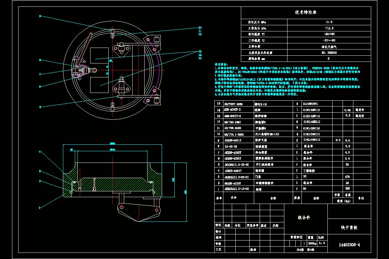Click part code 'LS-00-00'
The width and height of the screenshot is (389, 259).
(x=231, y=146)
